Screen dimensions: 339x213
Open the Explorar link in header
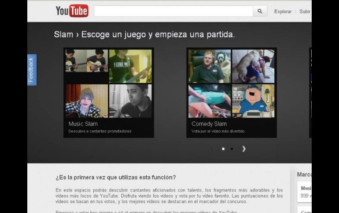(x=283, y=11)
